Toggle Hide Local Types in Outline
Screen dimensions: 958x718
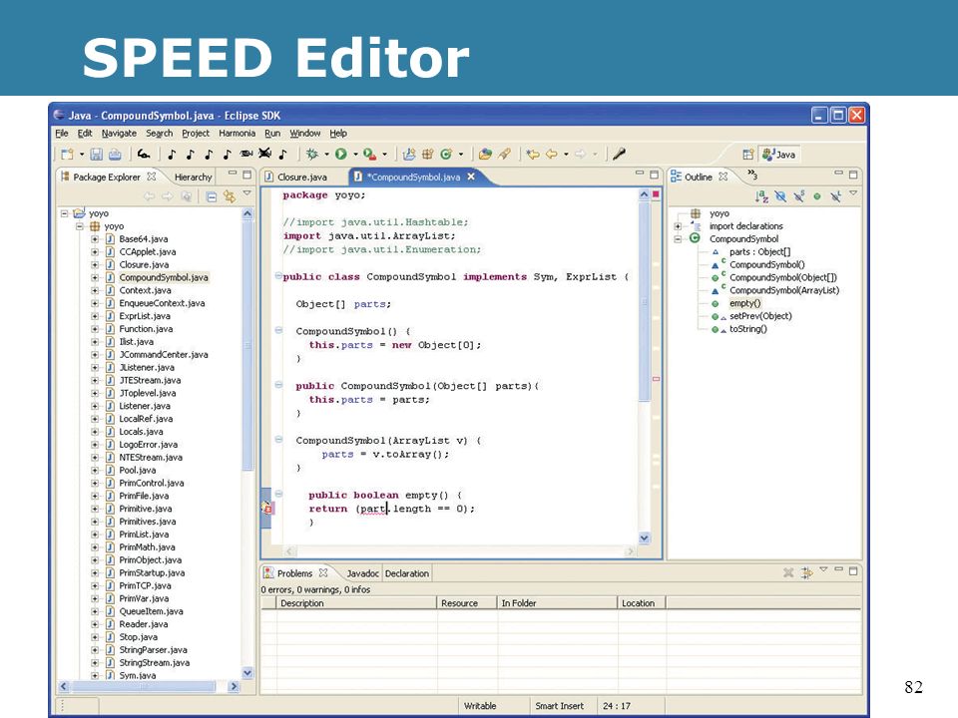(x=836, y=196)
